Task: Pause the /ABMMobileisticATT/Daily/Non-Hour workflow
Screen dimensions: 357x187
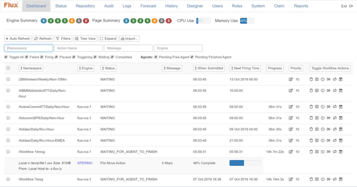Action: click(317, 91)
